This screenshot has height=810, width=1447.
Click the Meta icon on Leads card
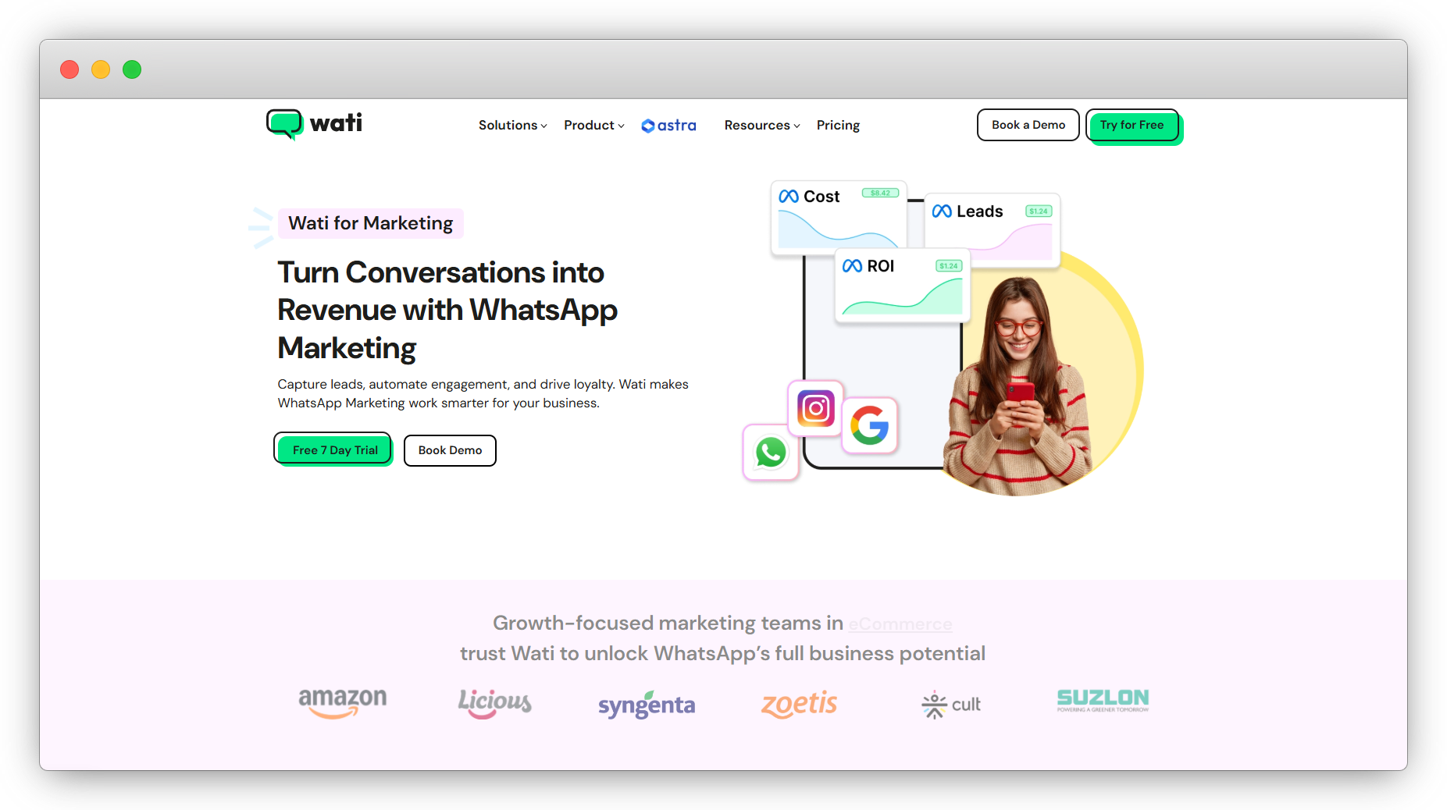point(942,211)
